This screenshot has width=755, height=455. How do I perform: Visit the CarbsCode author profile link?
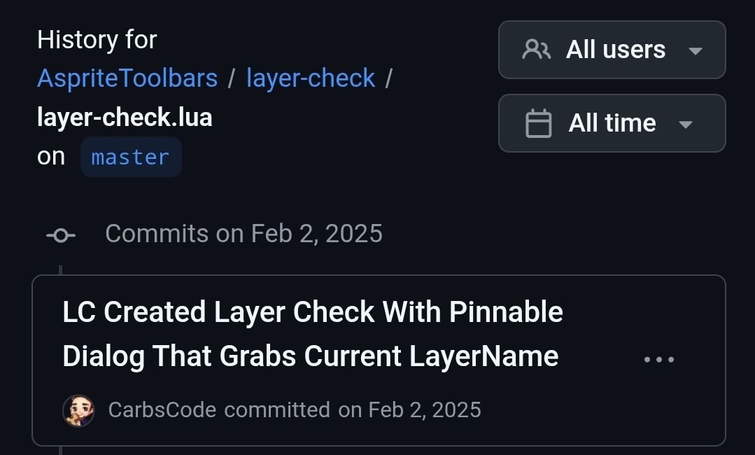pyautogui.click(x=162, y=409)
